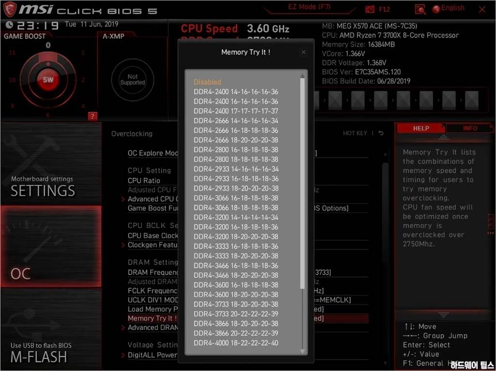The width and height of the screenshot is (496, 371).
Task: Open the Game Boost question mark help
Action: (x=93, y=116)
